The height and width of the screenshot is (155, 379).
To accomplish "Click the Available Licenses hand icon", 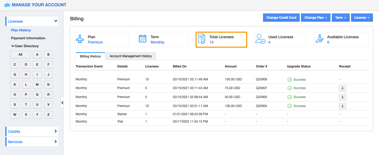I will coord(319,39).
